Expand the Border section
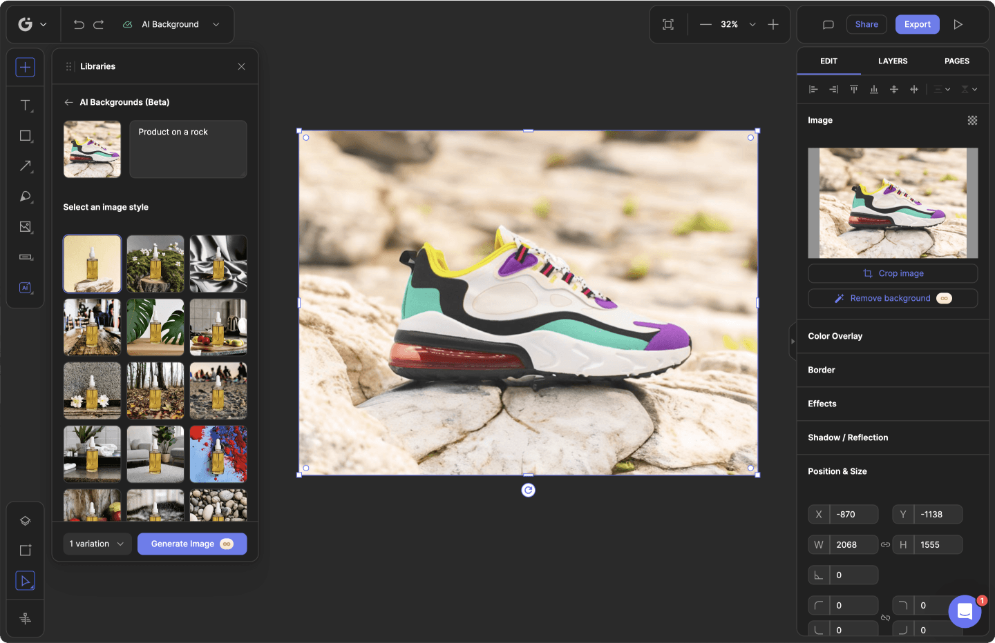The image size is (995, 643). click(x=893, y=370)
